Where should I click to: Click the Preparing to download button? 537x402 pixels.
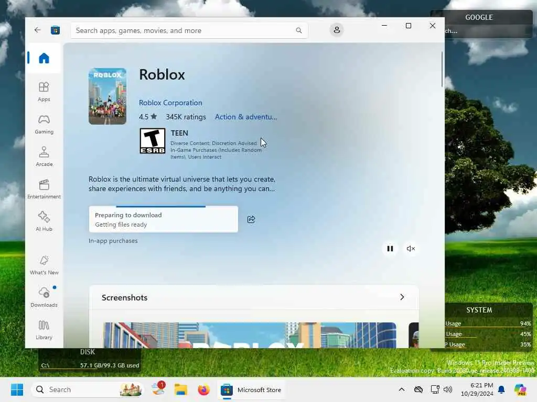coord(164,219)
